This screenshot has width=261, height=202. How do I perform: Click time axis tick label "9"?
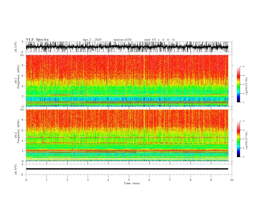click(211, 180)
